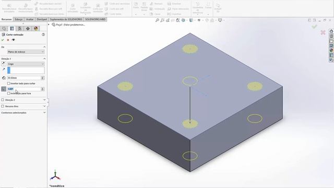Open Hide/Show Items eye icon

pyautogui.click(x=199, y=20)
